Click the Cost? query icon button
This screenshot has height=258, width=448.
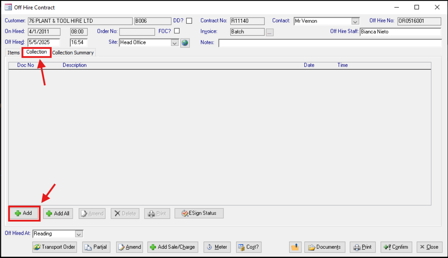pos(249,247)
